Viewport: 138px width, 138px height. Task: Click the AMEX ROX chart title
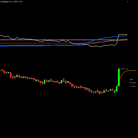(x=18, y=2)
